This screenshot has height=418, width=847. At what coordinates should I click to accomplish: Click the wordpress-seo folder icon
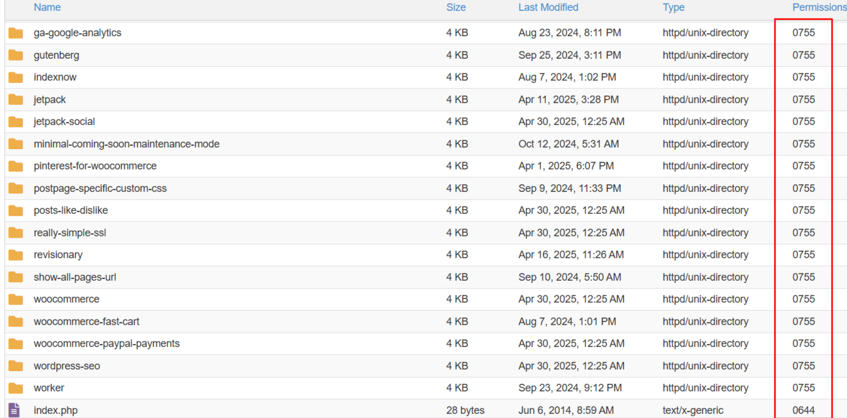[16, 366]
